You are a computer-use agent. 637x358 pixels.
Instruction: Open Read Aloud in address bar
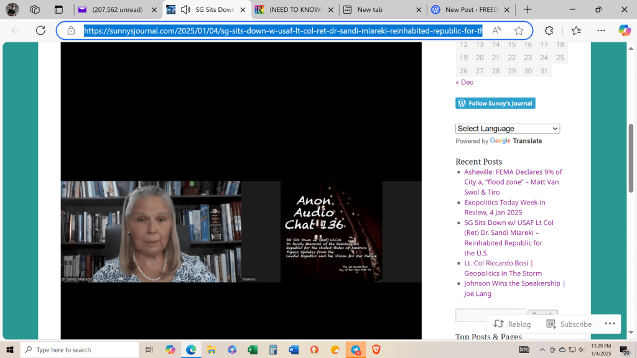click(496, 30)
